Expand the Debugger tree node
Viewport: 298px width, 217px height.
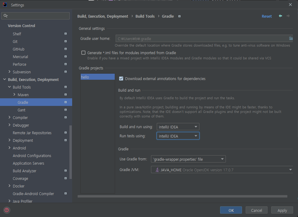pos(9,125)
